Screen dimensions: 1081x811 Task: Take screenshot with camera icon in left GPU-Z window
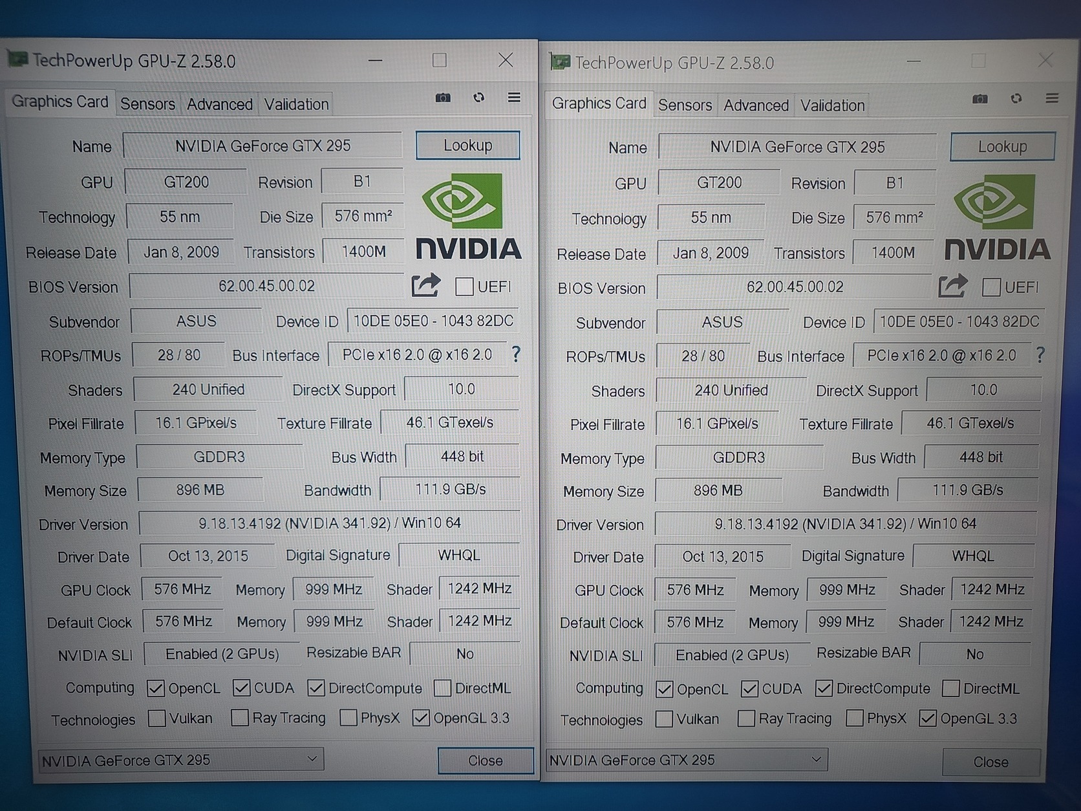pyautogui.click(x=443, y=98)
